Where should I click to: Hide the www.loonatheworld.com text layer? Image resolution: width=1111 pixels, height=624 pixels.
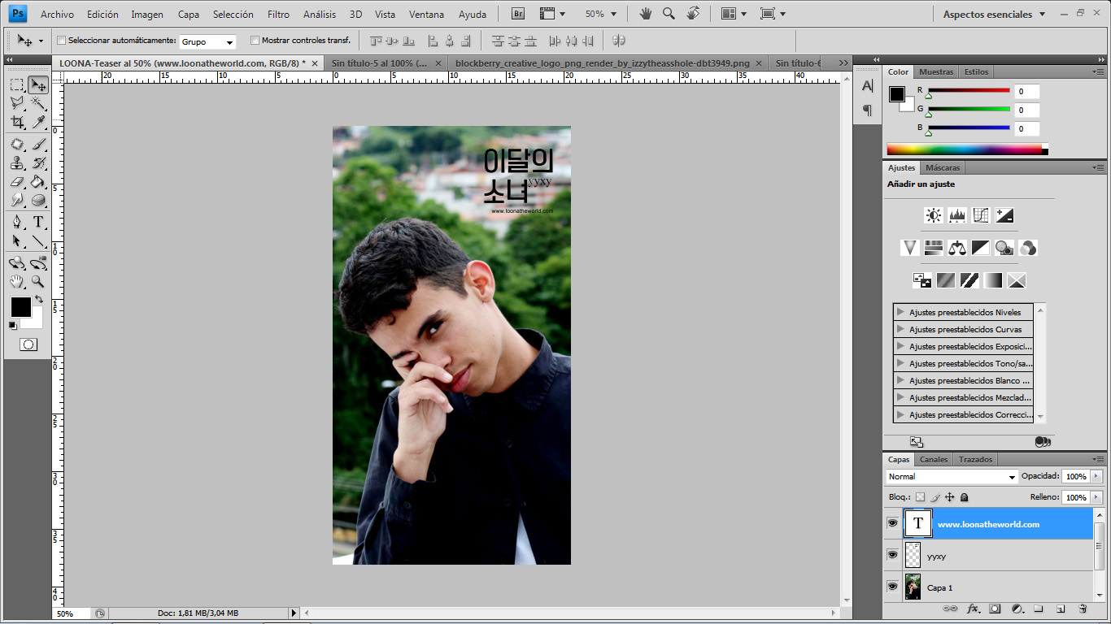(892, 524)
